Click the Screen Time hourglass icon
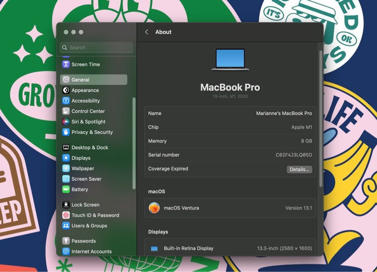The image size is (377, 272). tap(66, 64)
